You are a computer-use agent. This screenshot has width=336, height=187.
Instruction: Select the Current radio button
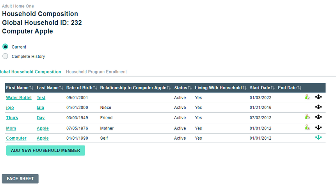(5, 47)
